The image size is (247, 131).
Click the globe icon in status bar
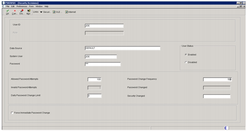click(x=226, y=128)
